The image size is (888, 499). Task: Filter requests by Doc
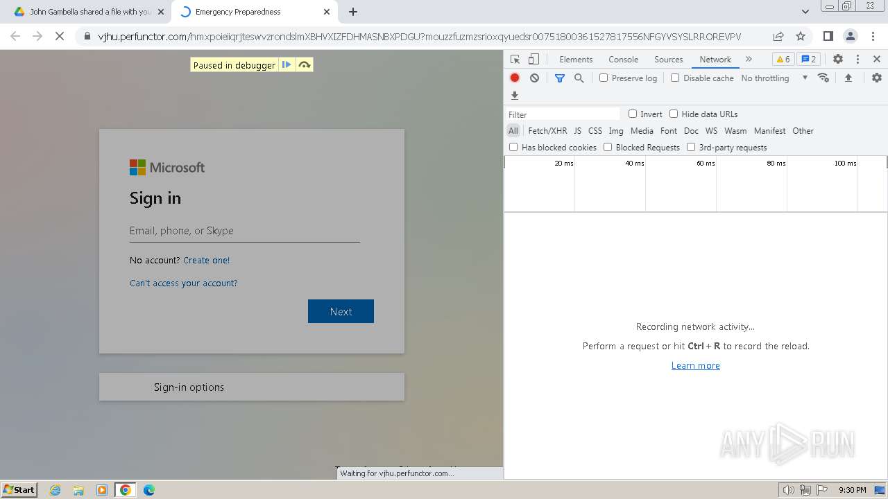tap(691, 131)
